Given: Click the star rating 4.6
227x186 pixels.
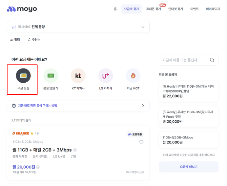Looking at the screenshot, I should 34,134.
